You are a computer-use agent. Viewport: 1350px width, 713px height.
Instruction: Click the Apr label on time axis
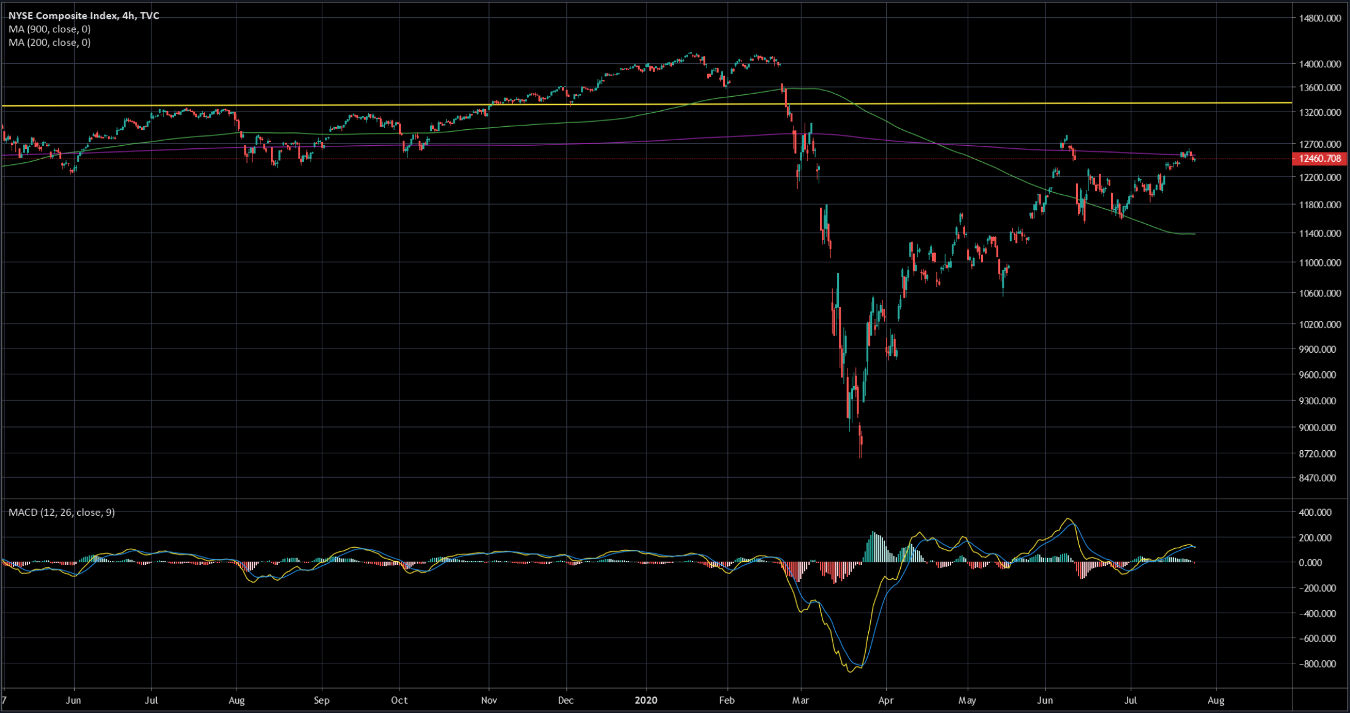(x=886, y=700)
